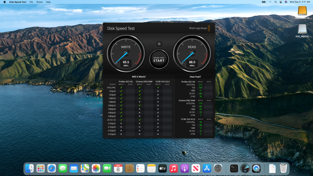Activate Siri from the menu bar
The height and width of the screenshot is (176, 313).
click(286, 2)
